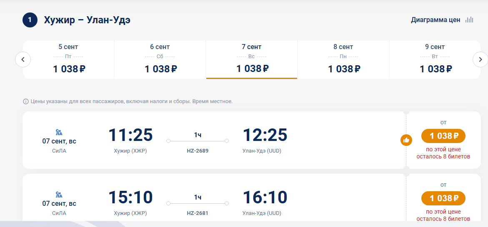Click the step number 1 badge
Screen dimensions: 488x227
point(30,20)
